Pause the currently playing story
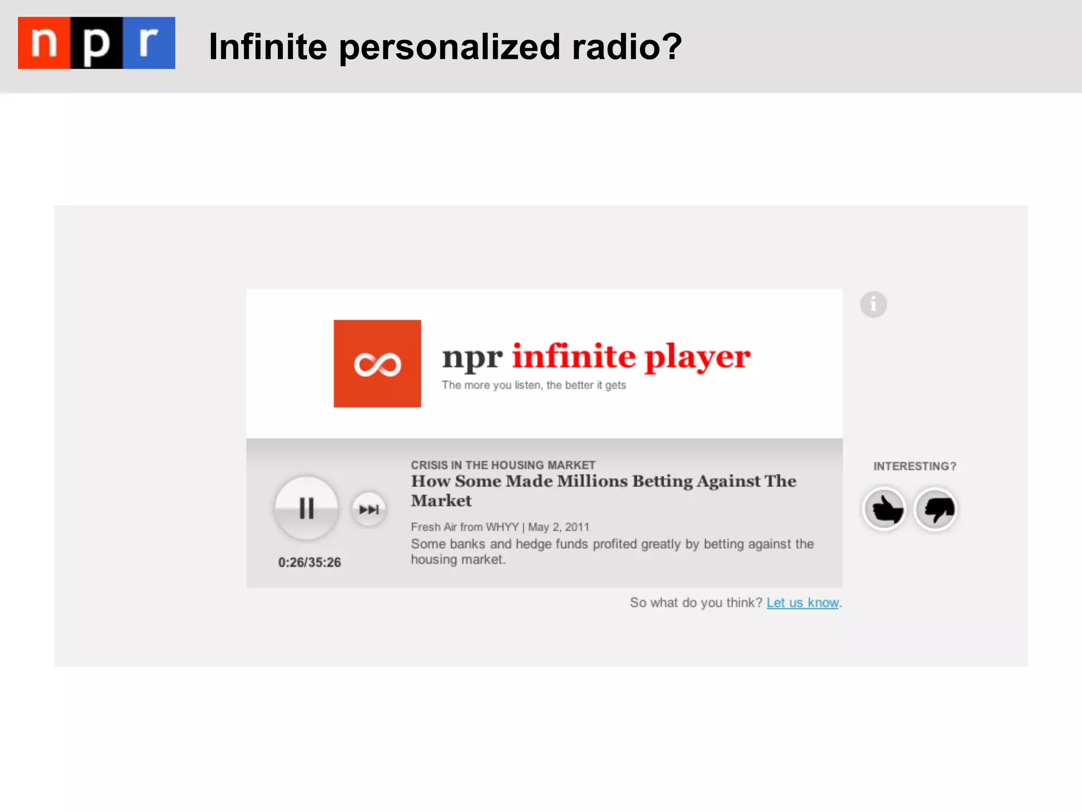This screenshot has height=812, width=1082. 306,509
